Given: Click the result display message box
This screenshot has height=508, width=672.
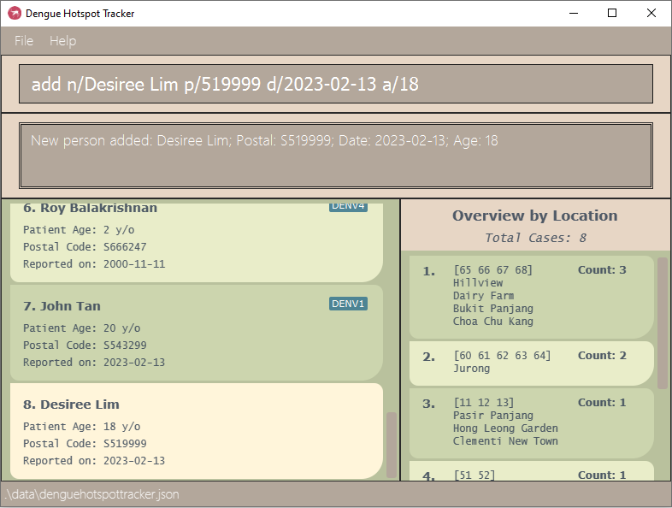Looking at the screenshot, I should coord(335,155).
